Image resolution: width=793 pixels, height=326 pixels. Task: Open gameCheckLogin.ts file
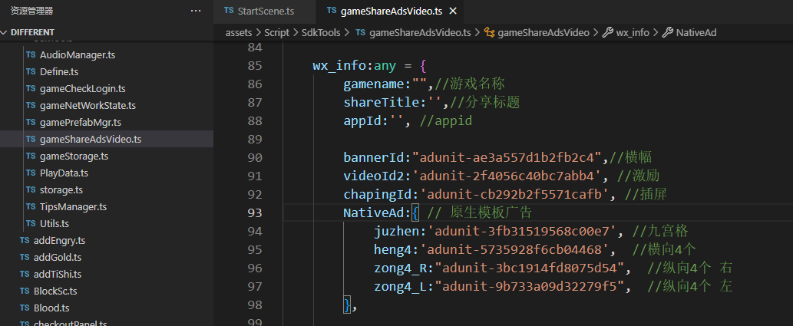coord(82,88)
